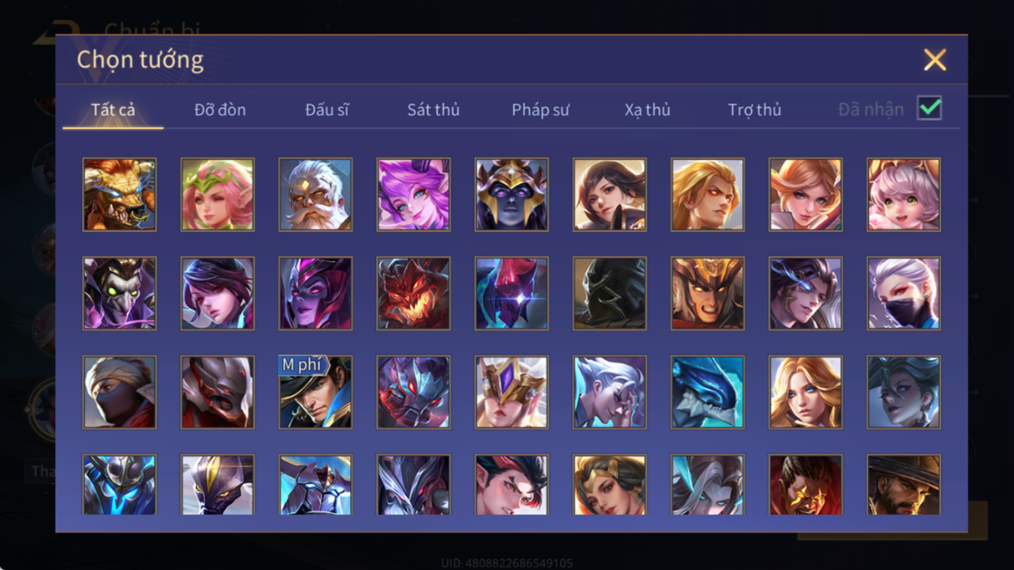
Task: Select the purple-haired fox girl hero
Action: click(413, 195)
